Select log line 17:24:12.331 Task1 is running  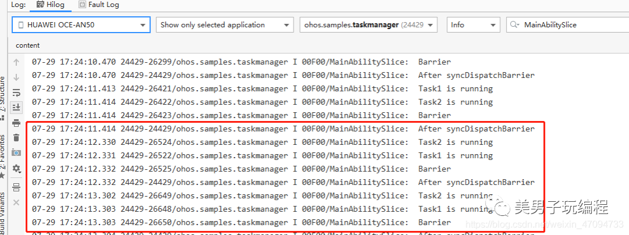262,155
